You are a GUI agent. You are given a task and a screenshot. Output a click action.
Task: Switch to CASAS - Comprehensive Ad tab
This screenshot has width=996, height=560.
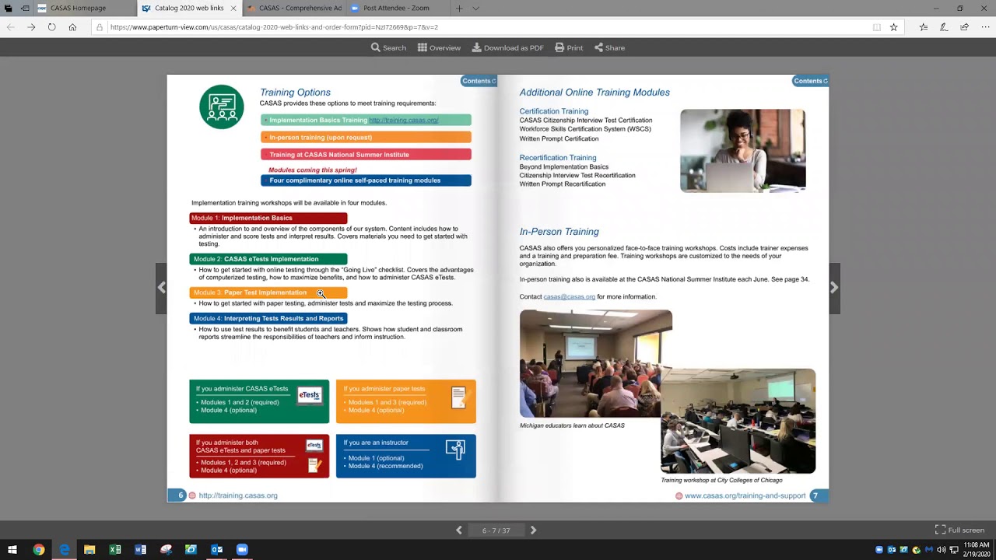(x=294, y=8)
